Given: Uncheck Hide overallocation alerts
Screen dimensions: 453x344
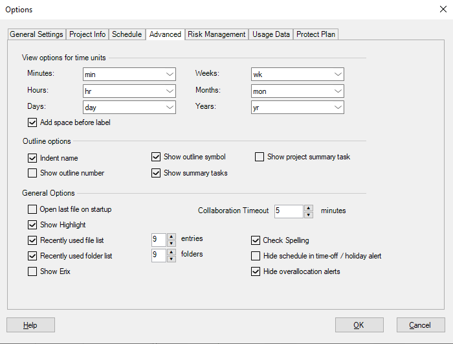Looking at the screenshot, I should point(256,271).
